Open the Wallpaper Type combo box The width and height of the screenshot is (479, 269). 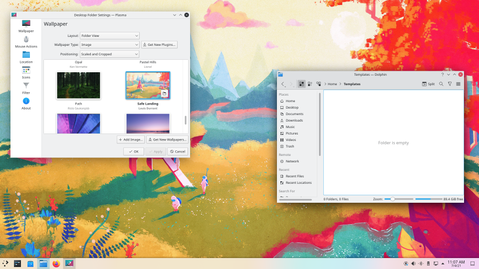click(x=109, y=45)
